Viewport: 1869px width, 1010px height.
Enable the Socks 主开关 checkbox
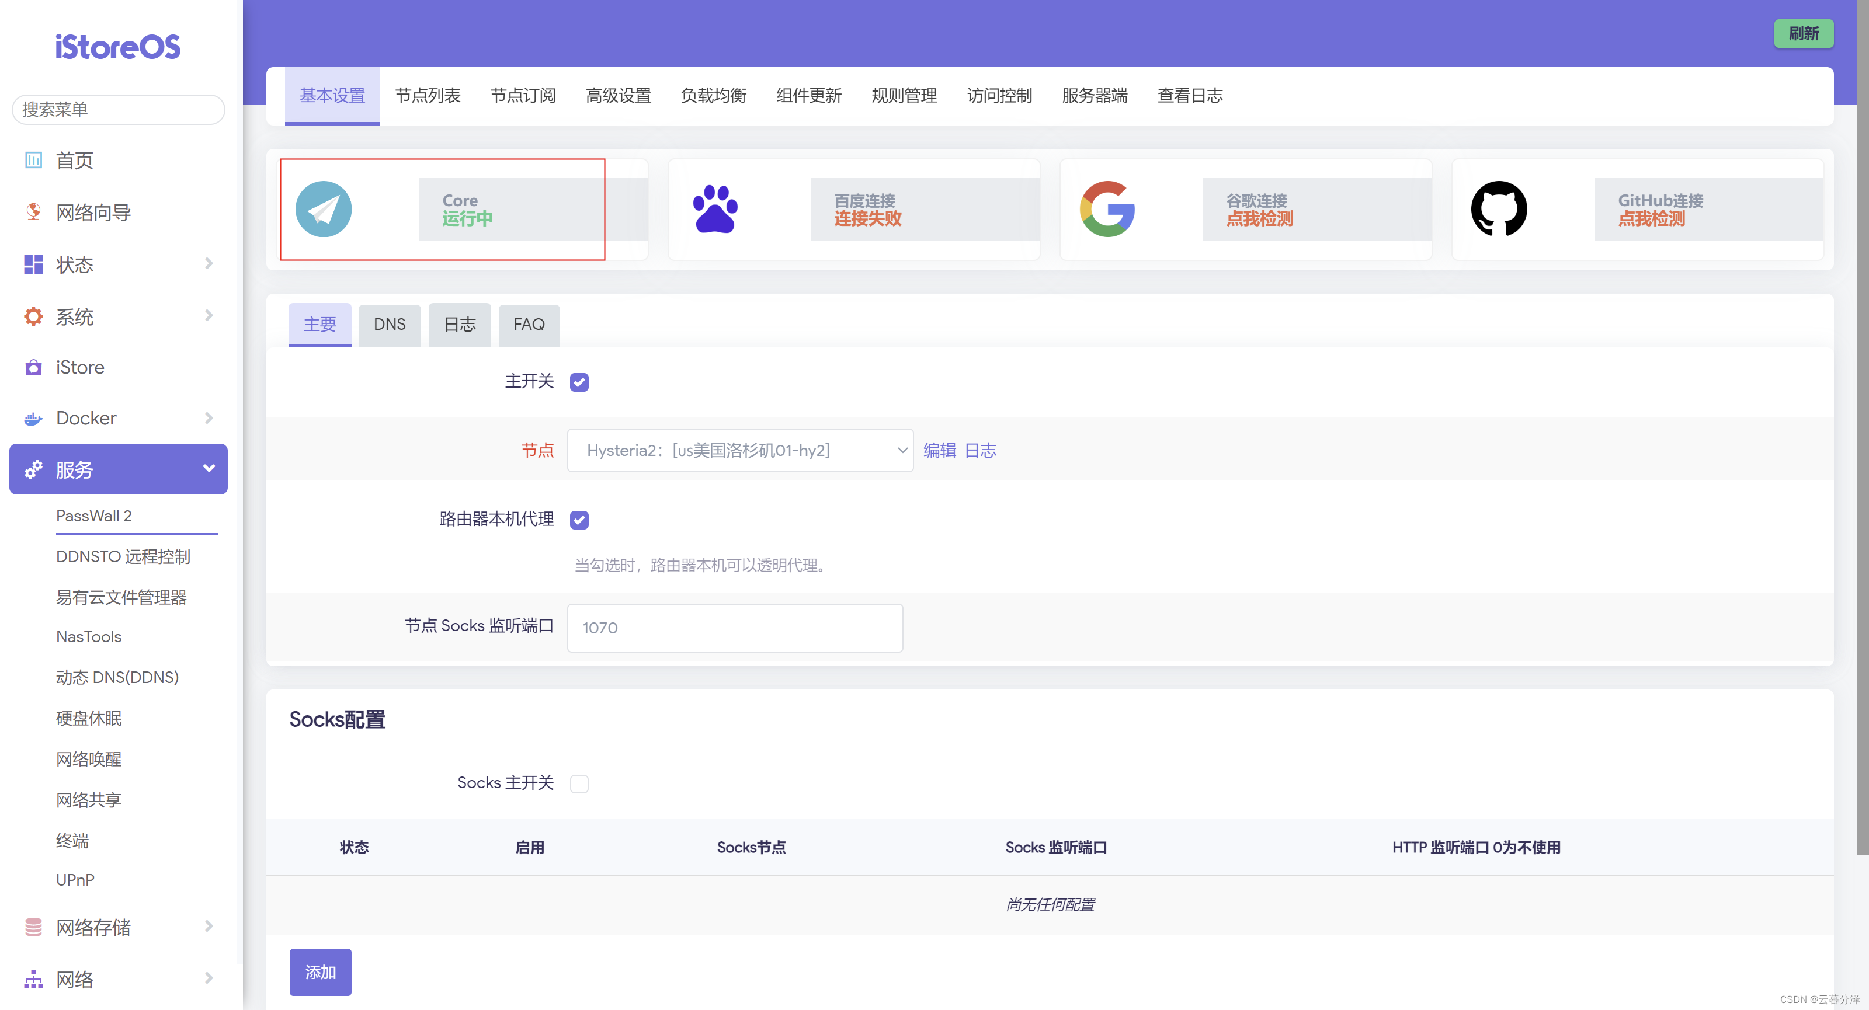click(579, 784)
